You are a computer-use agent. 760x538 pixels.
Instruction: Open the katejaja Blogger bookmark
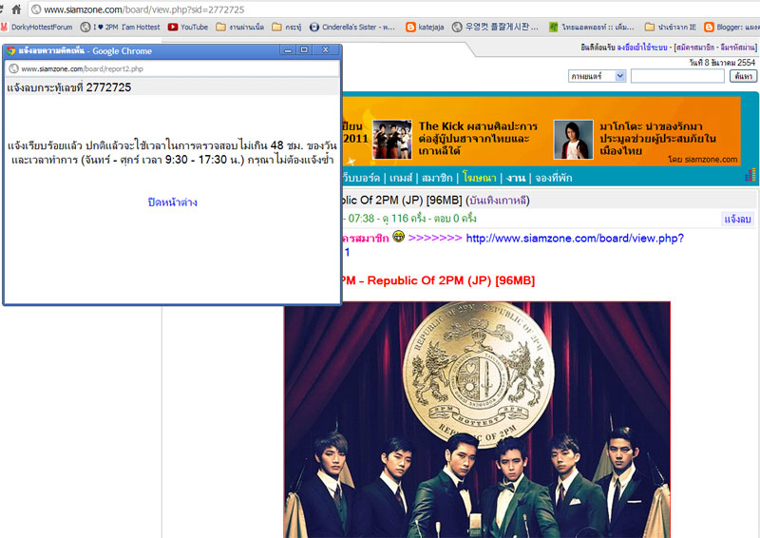point(425,28)
